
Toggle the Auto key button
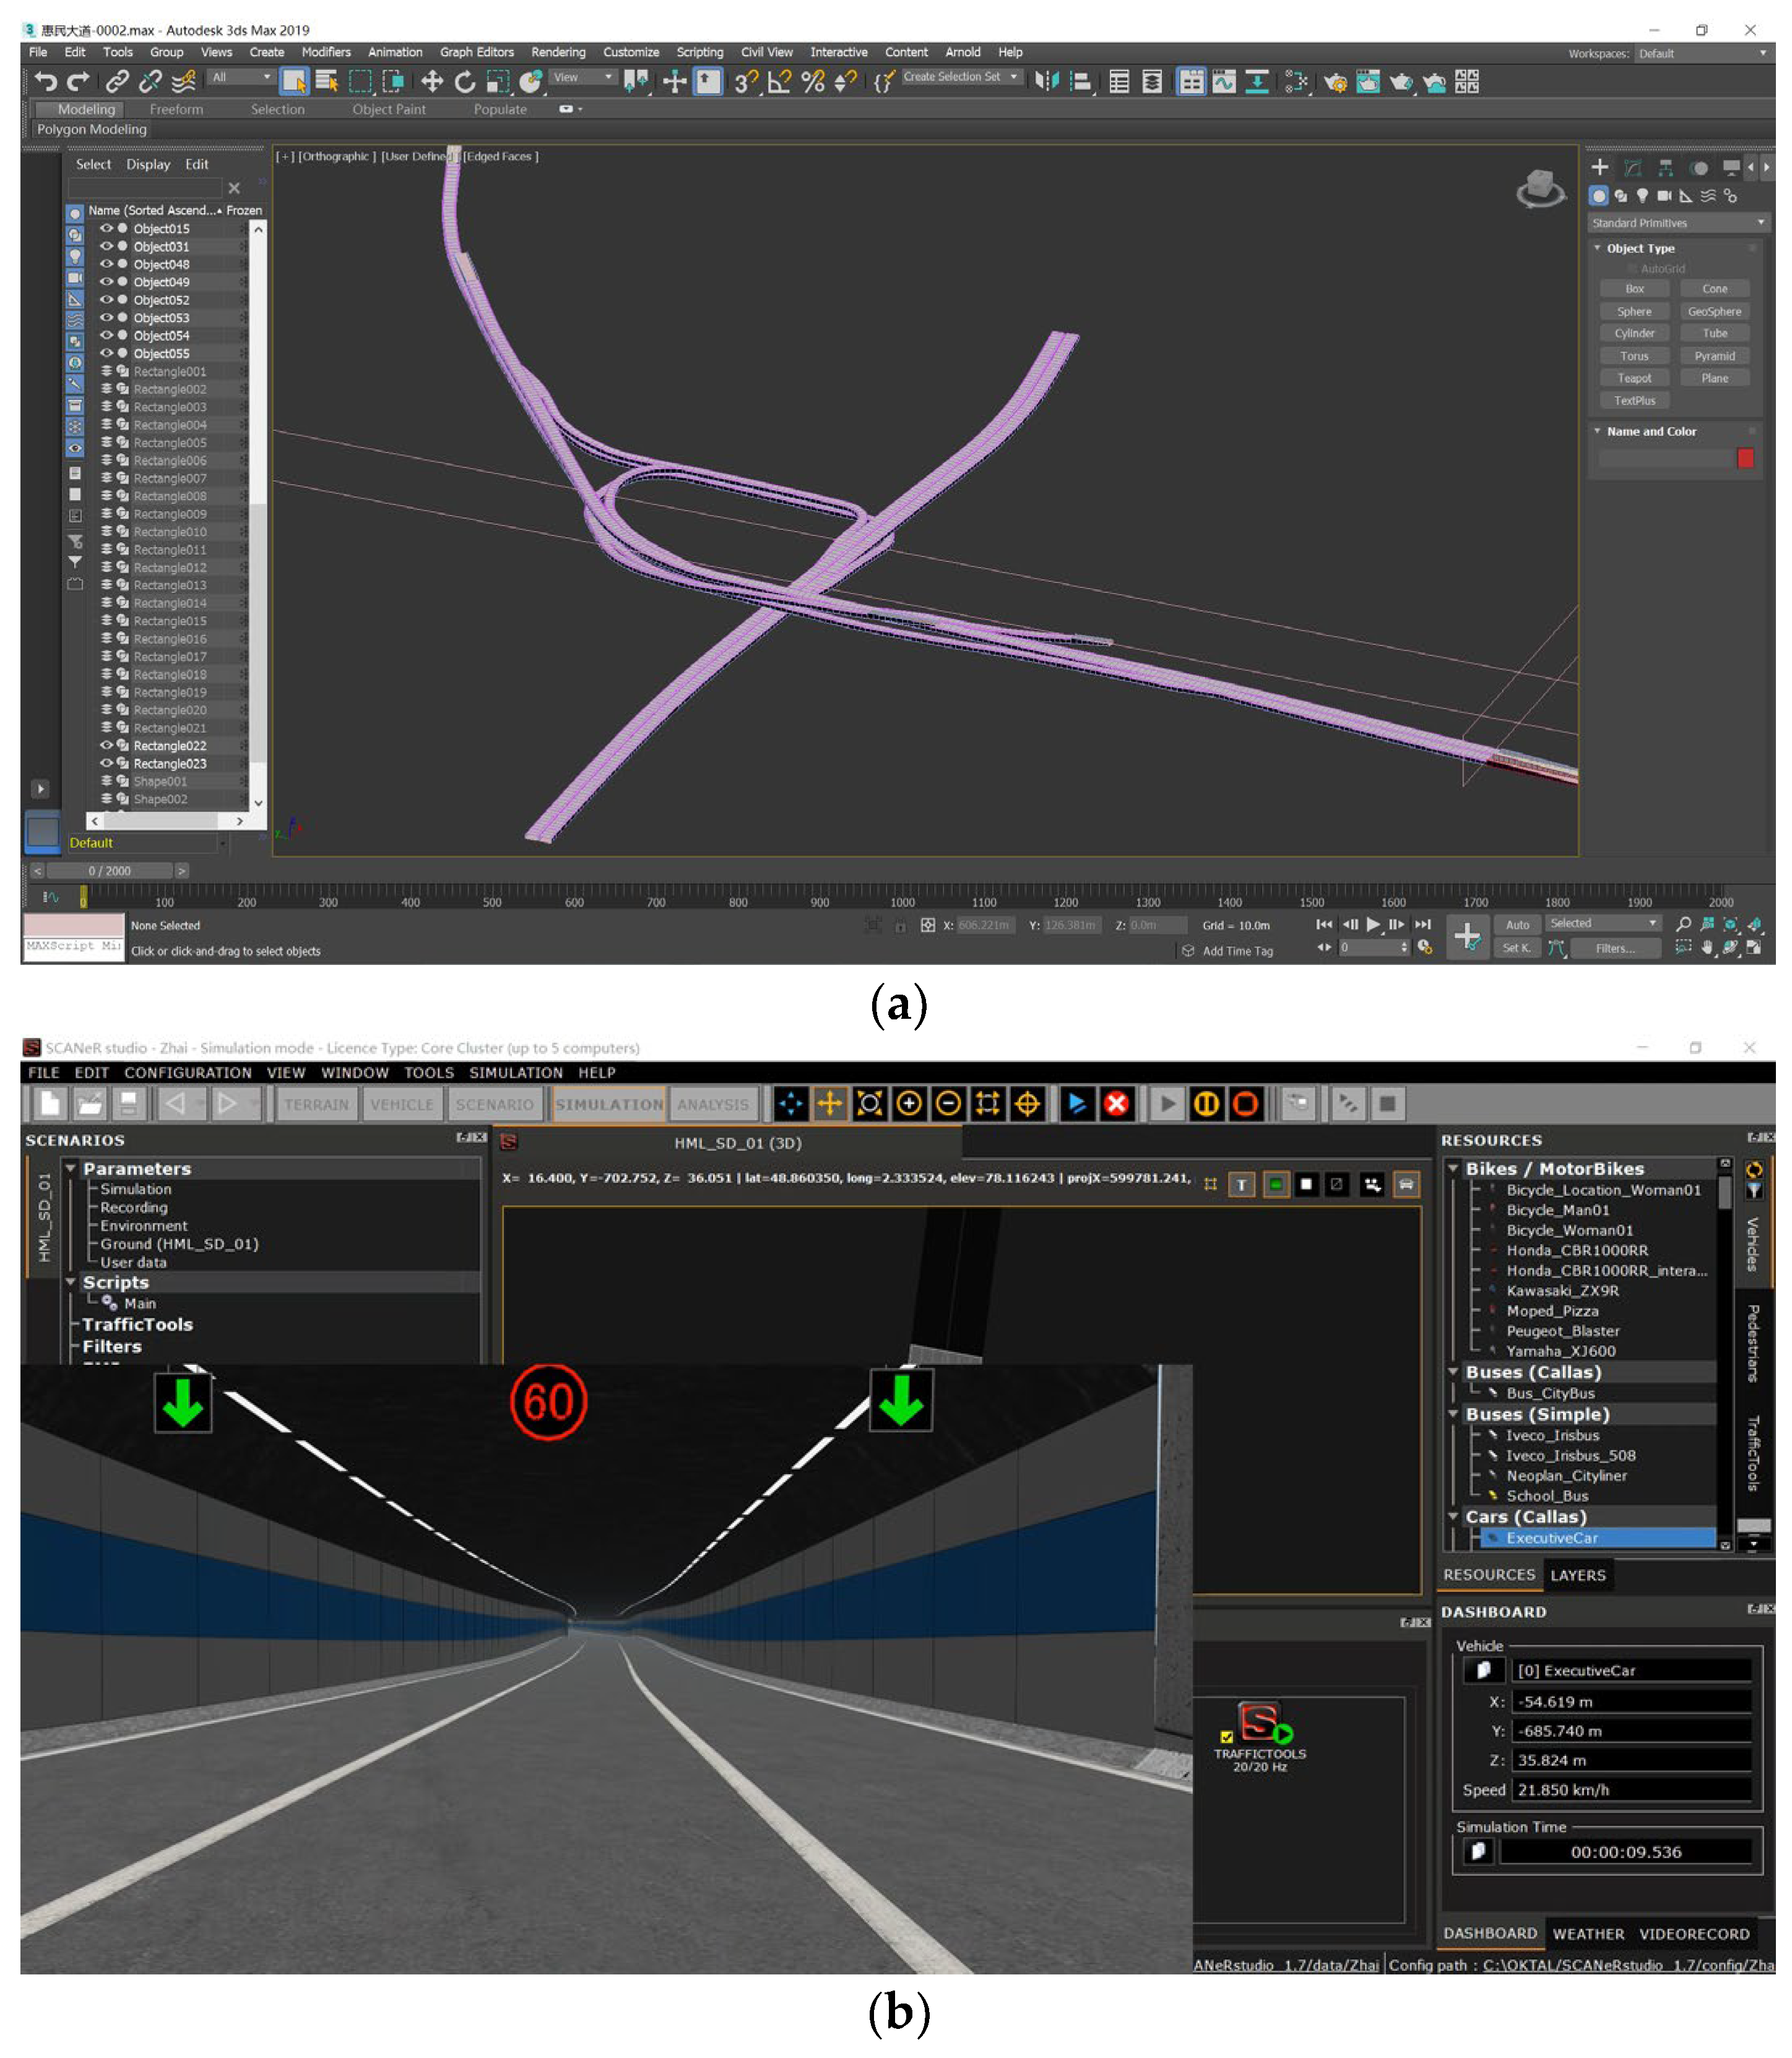click(1517, 925)
